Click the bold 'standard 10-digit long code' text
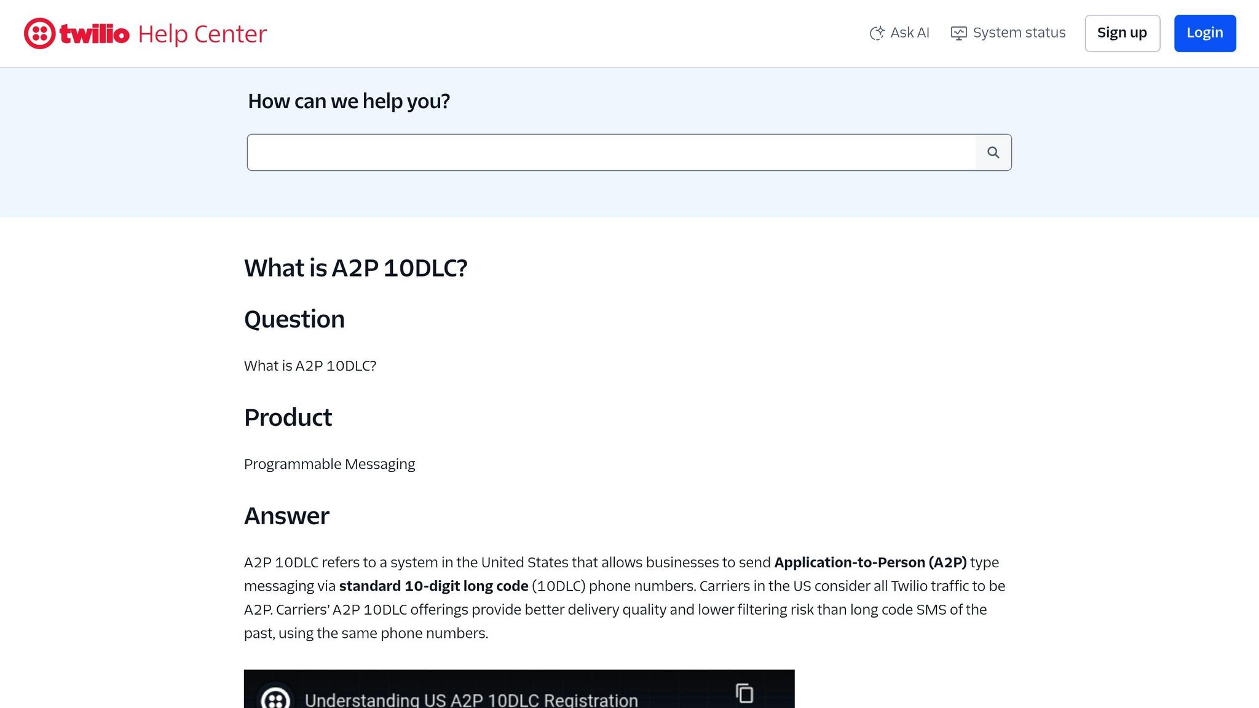The height and width of the screenshot is (708, 1259). click(x=433, y=586)
